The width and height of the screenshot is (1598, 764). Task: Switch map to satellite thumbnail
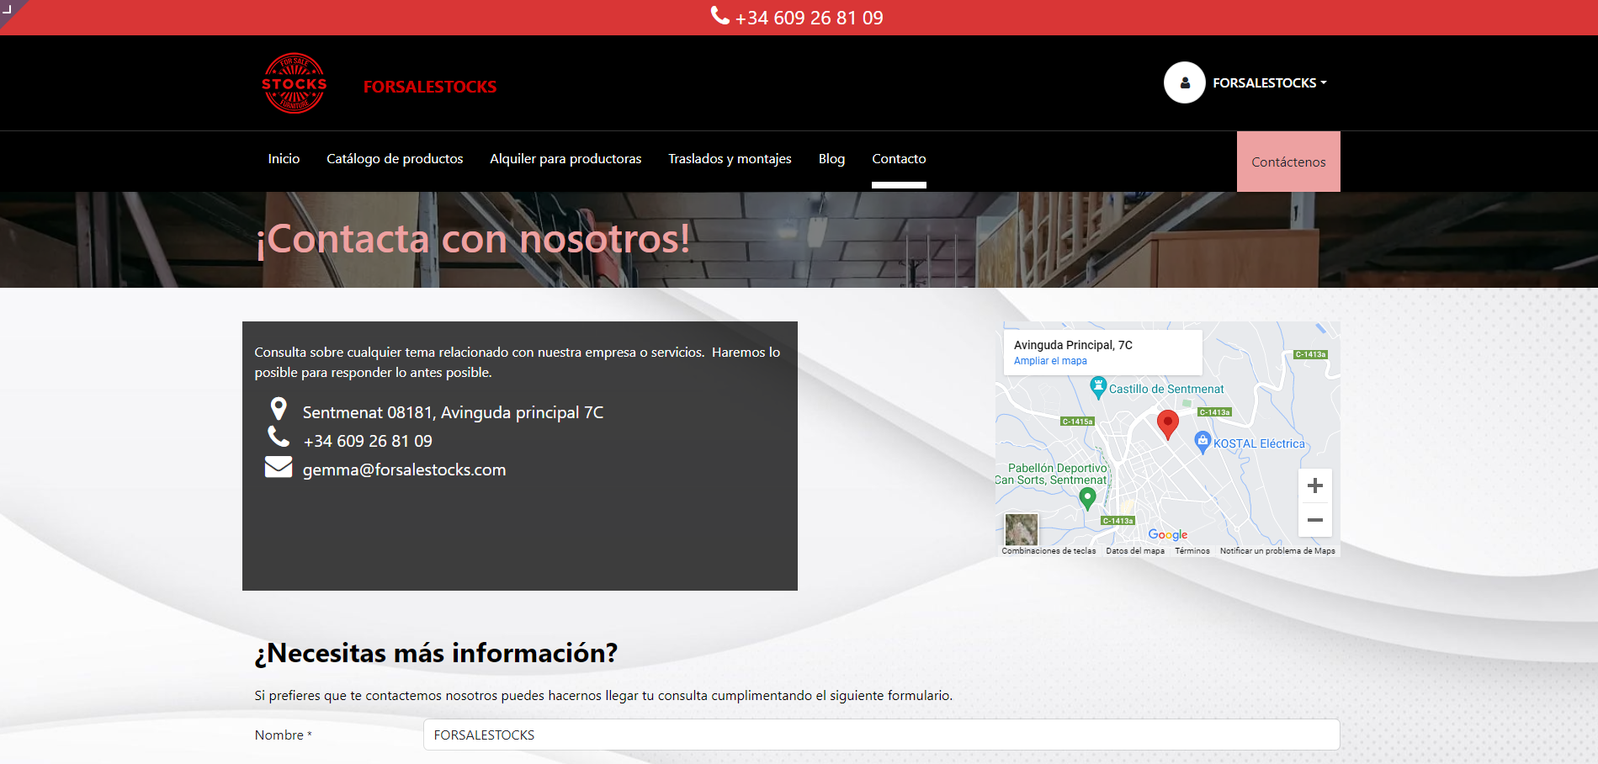click(1022, 530)
